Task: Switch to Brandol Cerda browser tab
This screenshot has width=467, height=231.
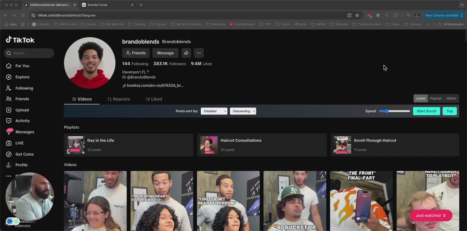Action: (x=108, y=5)
